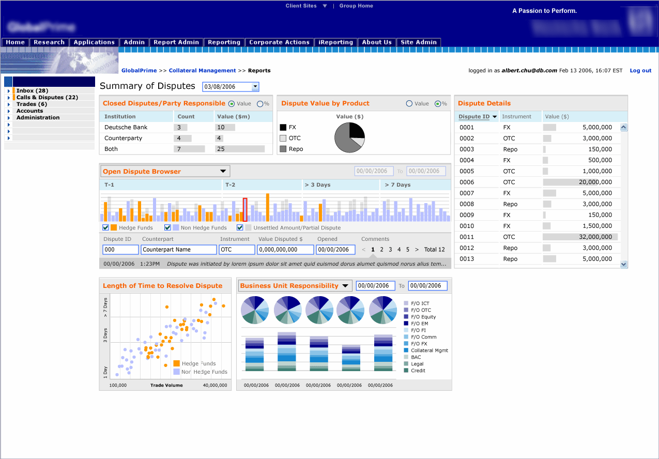Follow the GlobalPrime breadcrumb link

[x=139, y=71]
